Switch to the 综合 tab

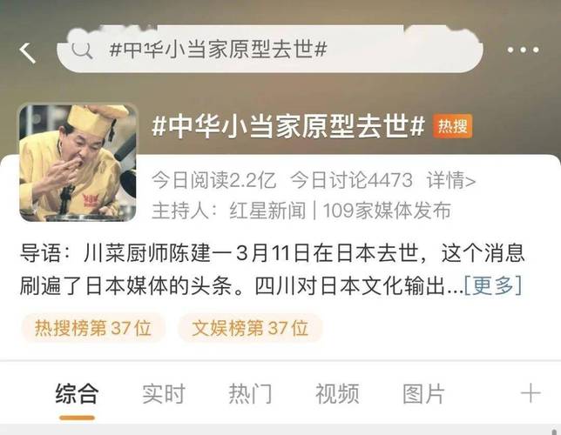[77, 393]
